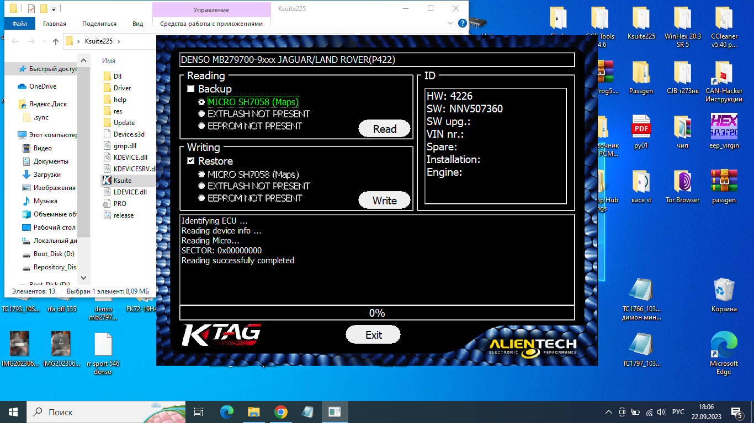This screenshot has width=754, height=423.
Task: Enable the Backup checkbox under Reading
Action: point(191,89)
